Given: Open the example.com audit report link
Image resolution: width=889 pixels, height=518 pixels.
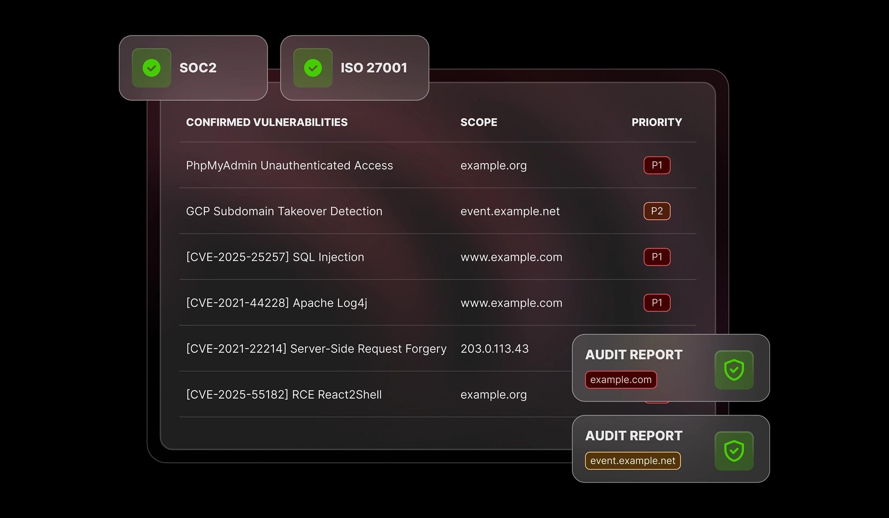Looking at the screenshot, I should (x=620, y=379).
